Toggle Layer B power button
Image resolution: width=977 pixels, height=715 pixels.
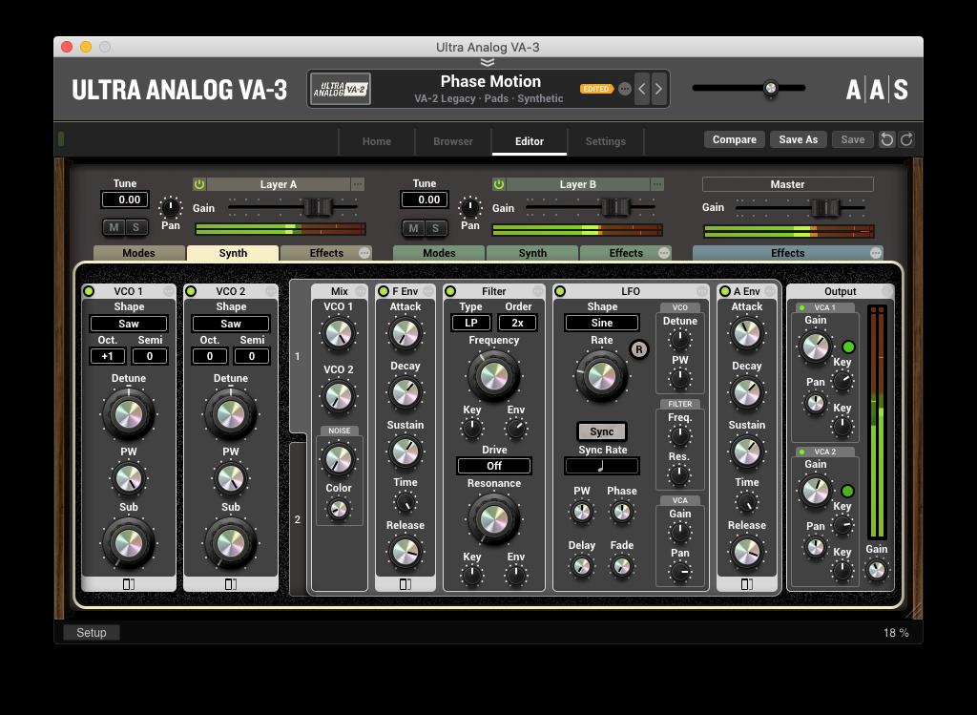click(x=499, y=184)
